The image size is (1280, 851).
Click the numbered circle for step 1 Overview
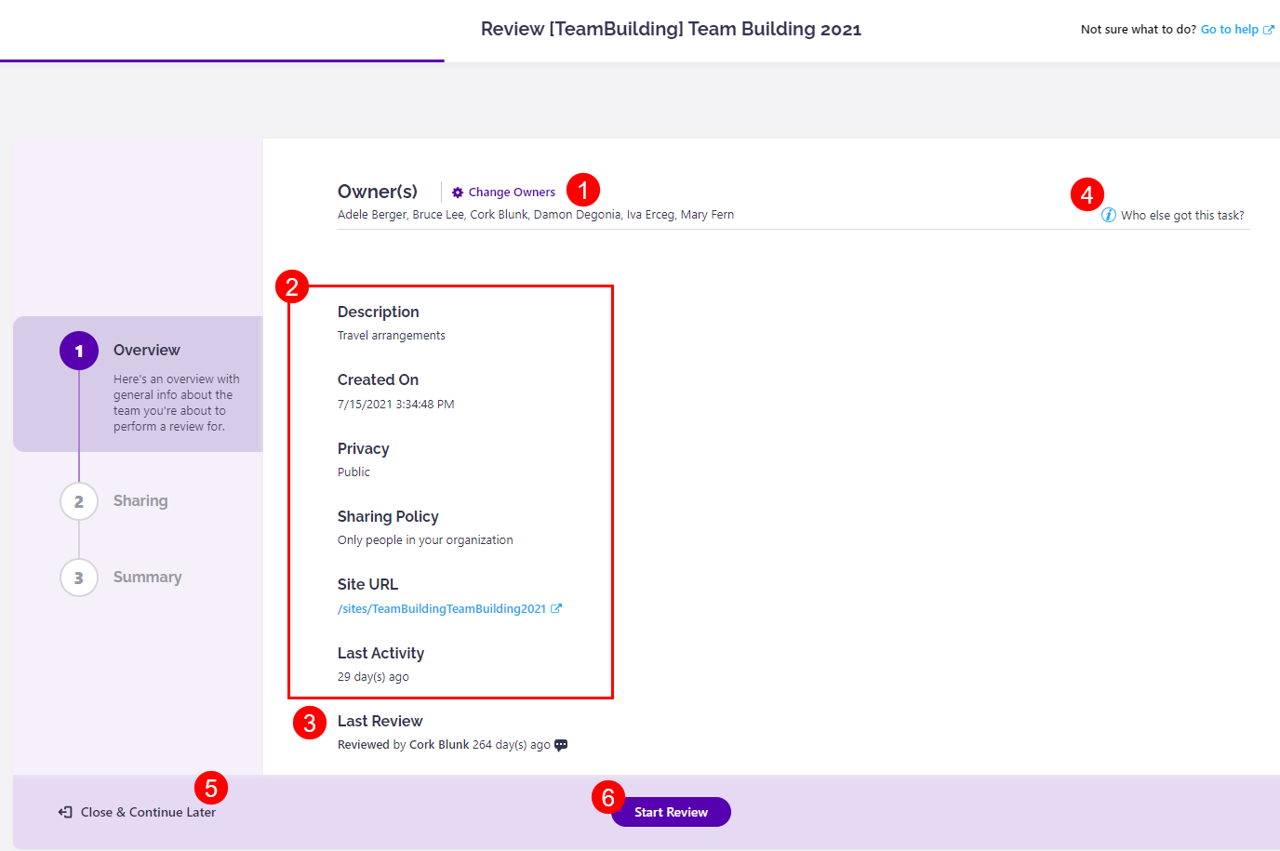pos(79,350)
